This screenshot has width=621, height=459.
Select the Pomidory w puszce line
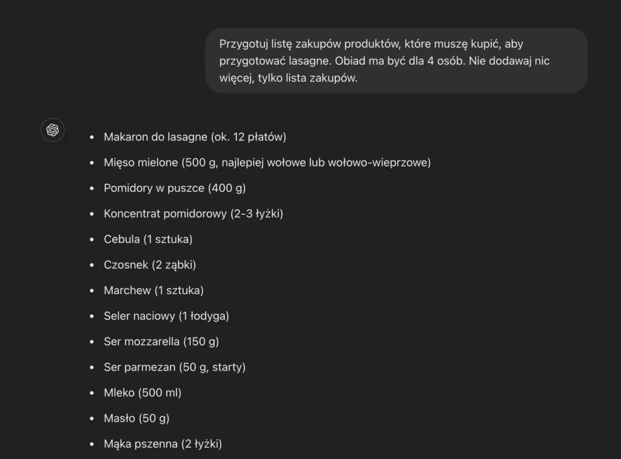pos(175,188)
